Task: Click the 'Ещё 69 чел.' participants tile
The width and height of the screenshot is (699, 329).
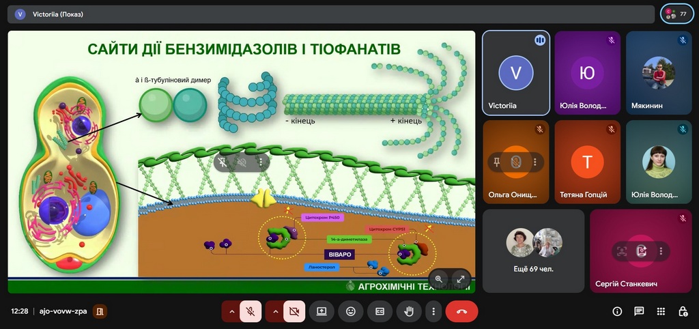Action: (534, 251)
